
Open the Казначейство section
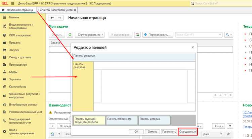tap(17, 87)
